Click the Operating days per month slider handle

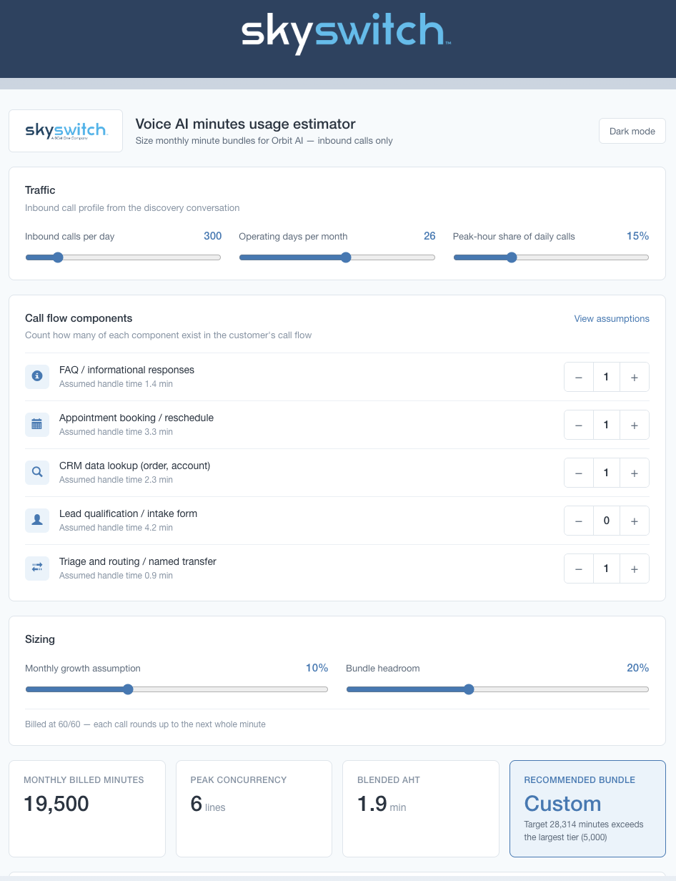click(x=346, y=257)
